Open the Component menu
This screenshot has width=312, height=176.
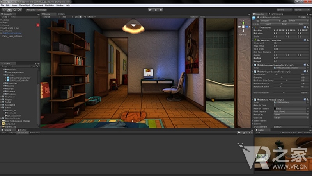[37, 5]
